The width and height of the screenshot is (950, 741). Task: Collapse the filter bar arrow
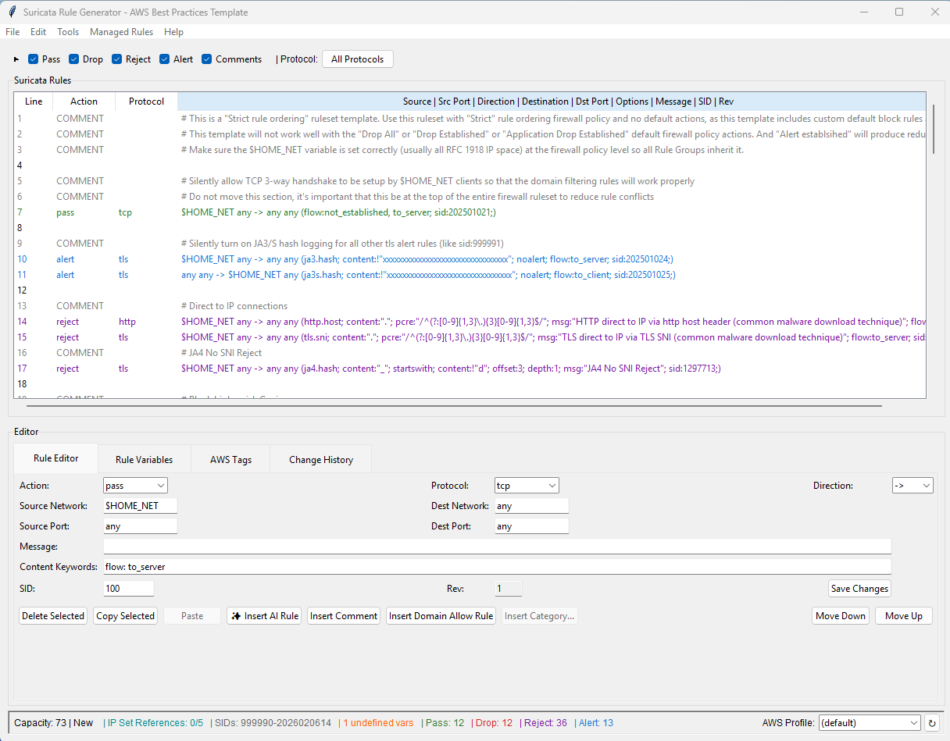(x=16, y=59)
